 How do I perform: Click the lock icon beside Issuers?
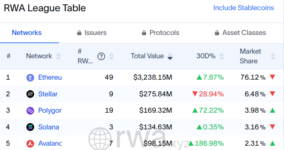[79, 33]
